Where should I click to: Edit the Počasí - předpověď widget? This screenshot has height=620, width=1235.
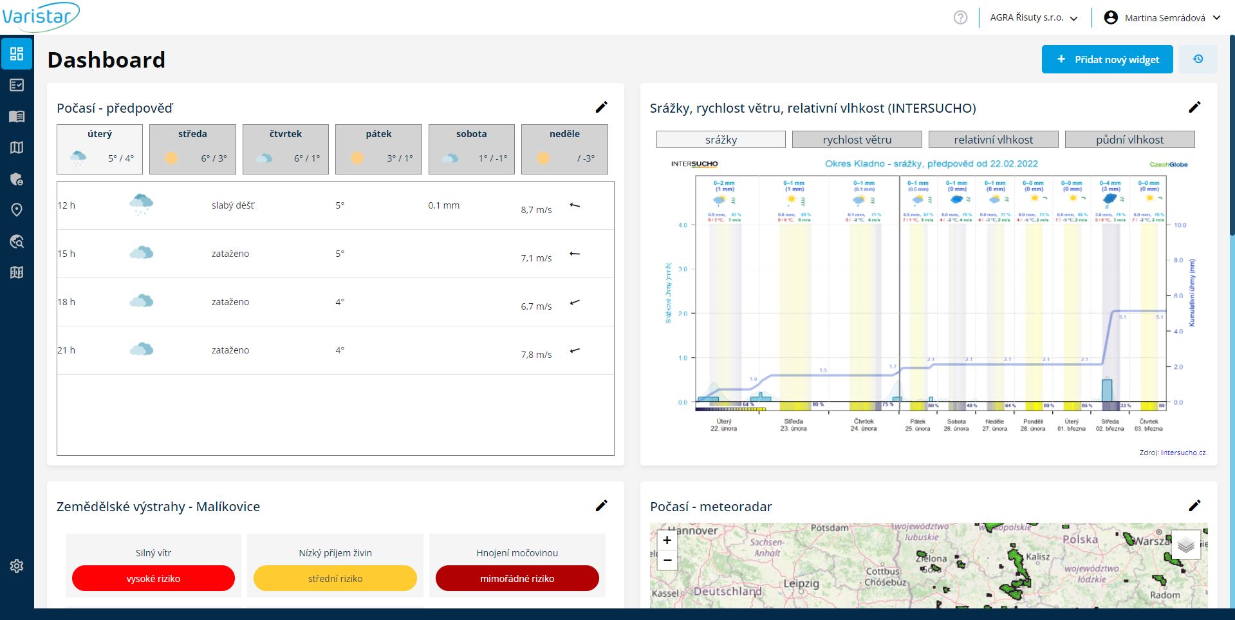[x=602, y=108]
